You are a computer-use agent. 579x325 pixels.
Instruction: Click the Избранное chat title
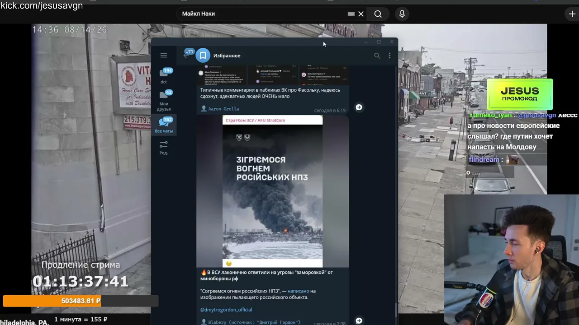tap(227, 56)
